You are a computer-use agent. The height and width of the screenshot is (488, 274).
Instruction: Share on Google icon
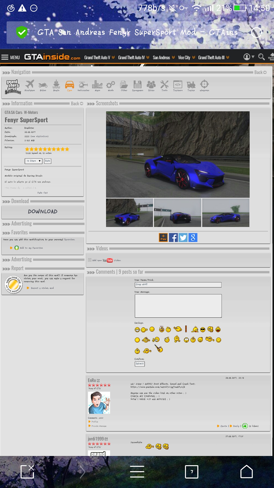tap(193, 238)
